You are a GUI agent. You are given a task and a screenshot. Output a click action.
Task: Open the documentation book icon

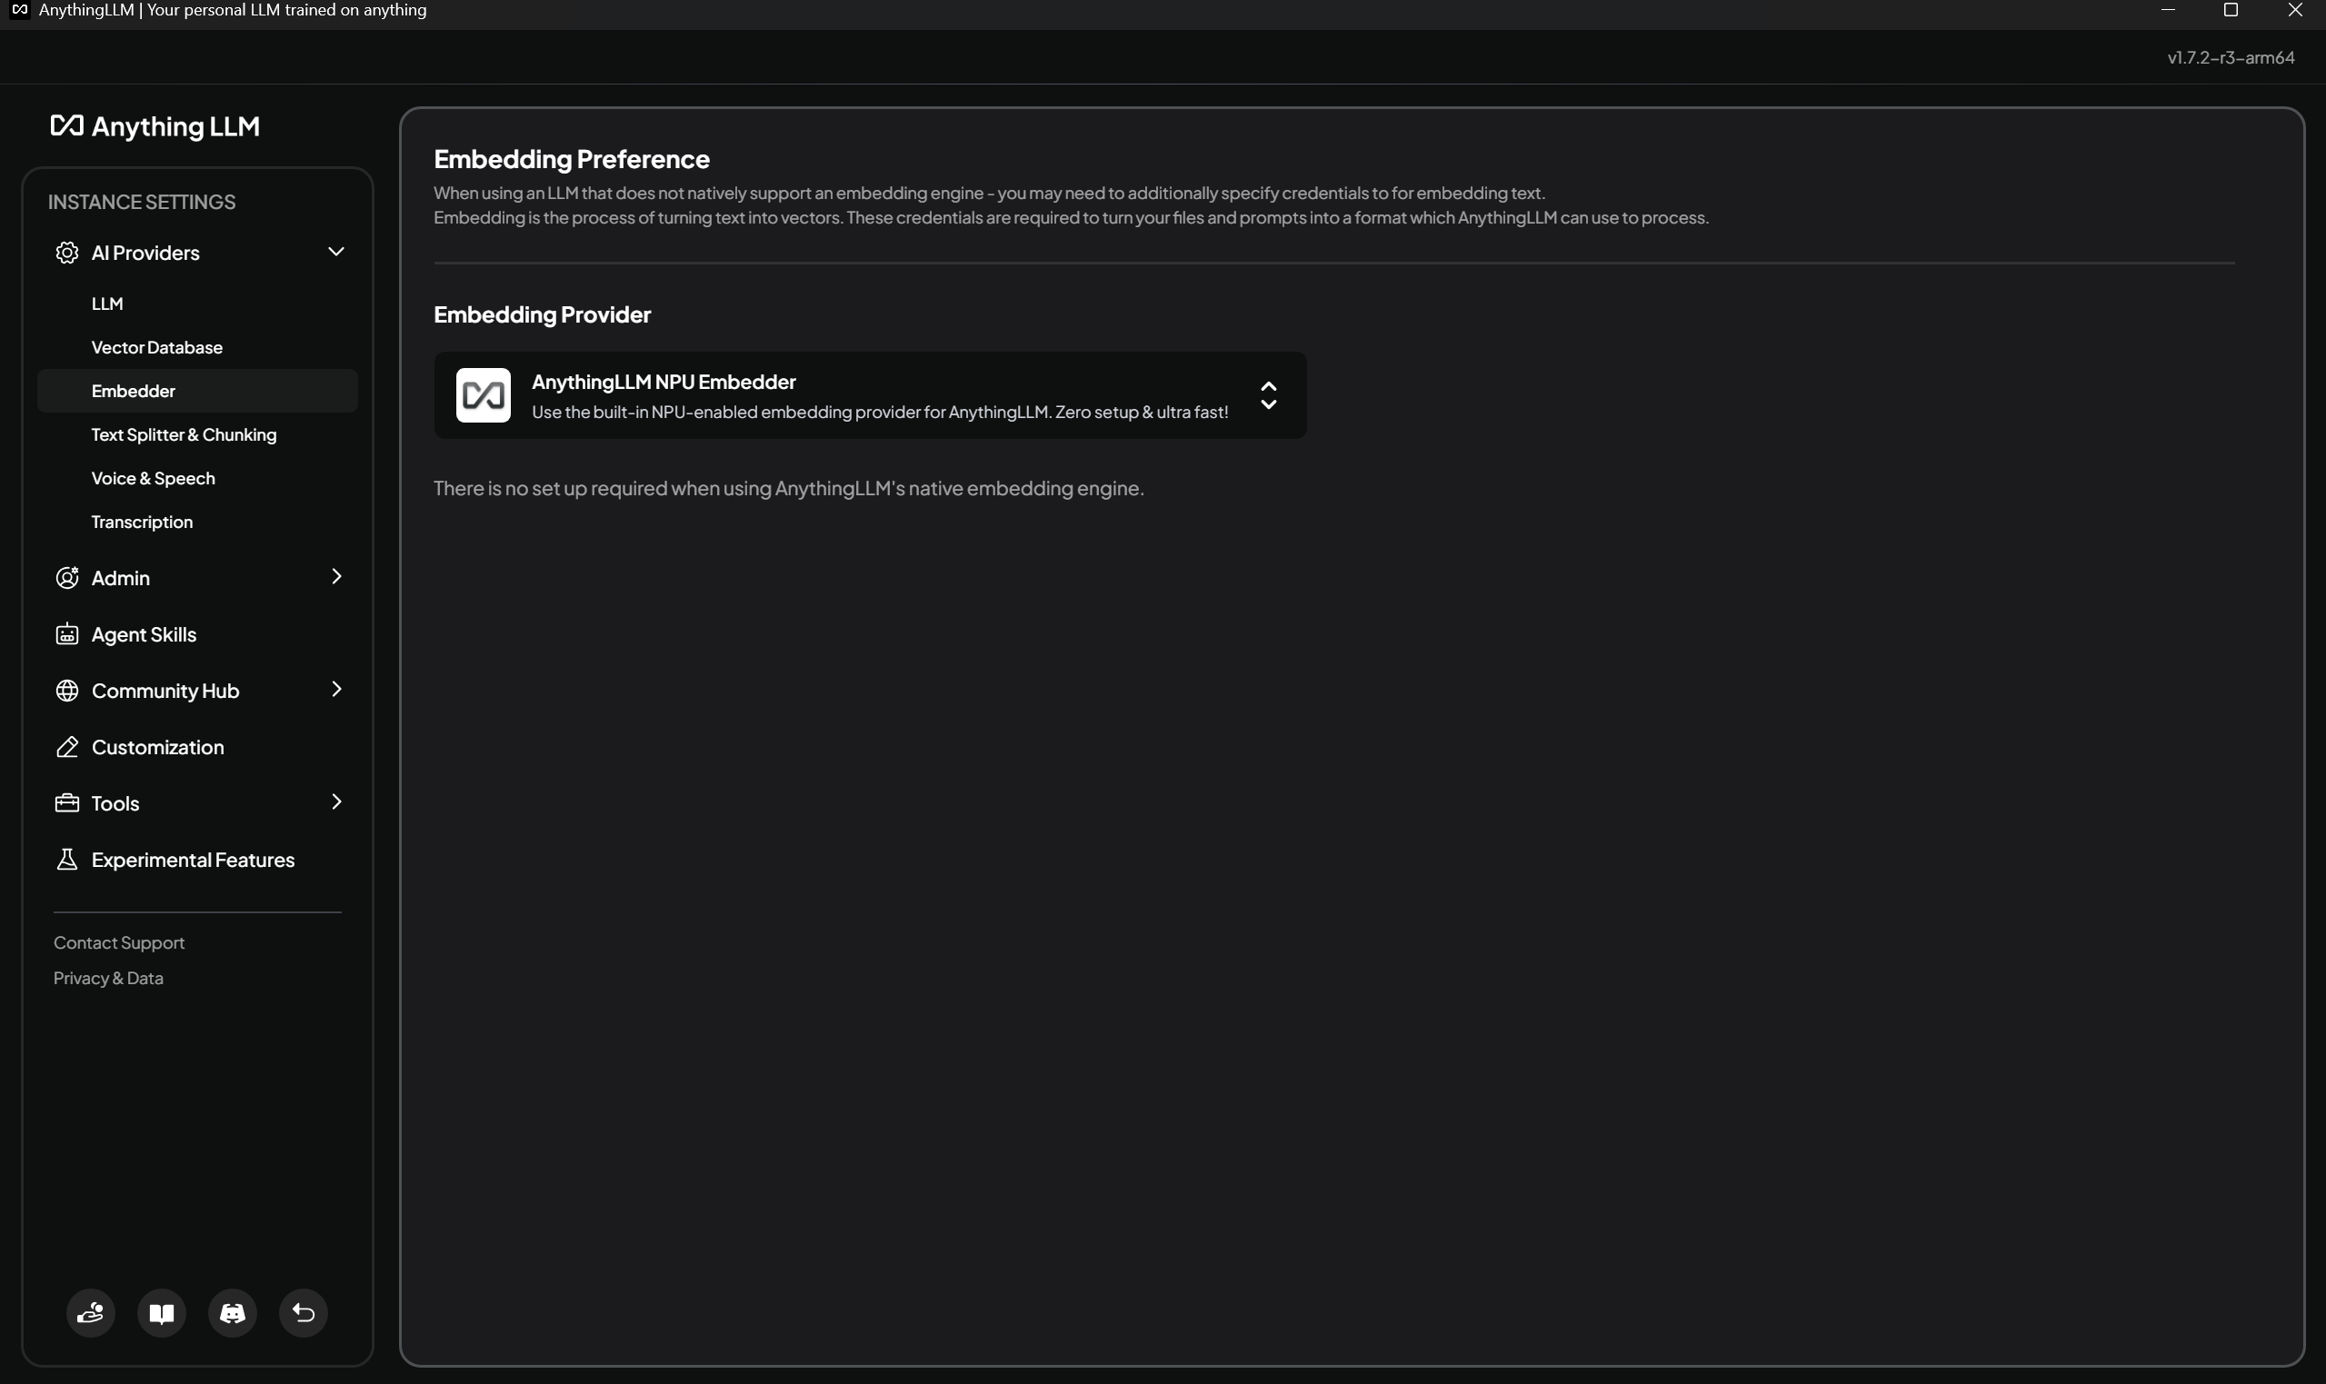click(162, 1313)
